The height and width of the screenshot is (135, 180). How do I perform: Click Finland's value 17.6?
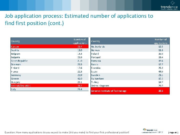(x=80, y=68)
